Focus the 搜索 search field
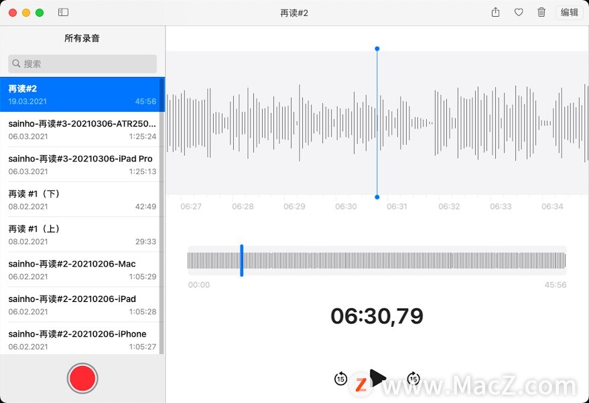 [82, 64]
